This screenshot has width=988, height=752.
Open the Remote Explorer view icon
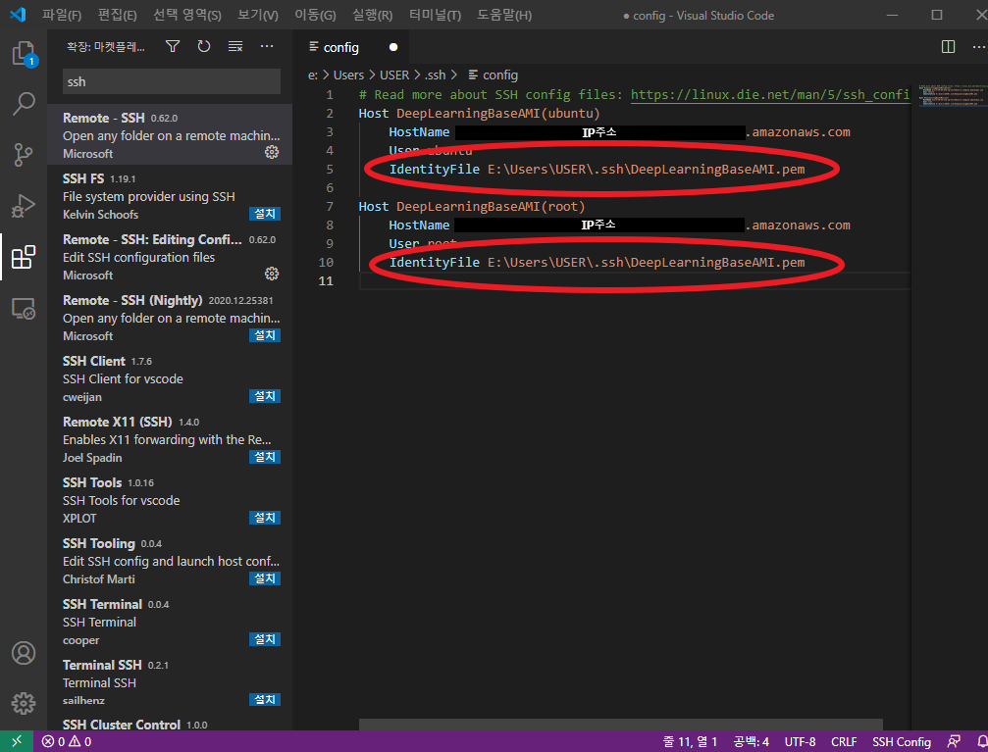tap(24, 309)
